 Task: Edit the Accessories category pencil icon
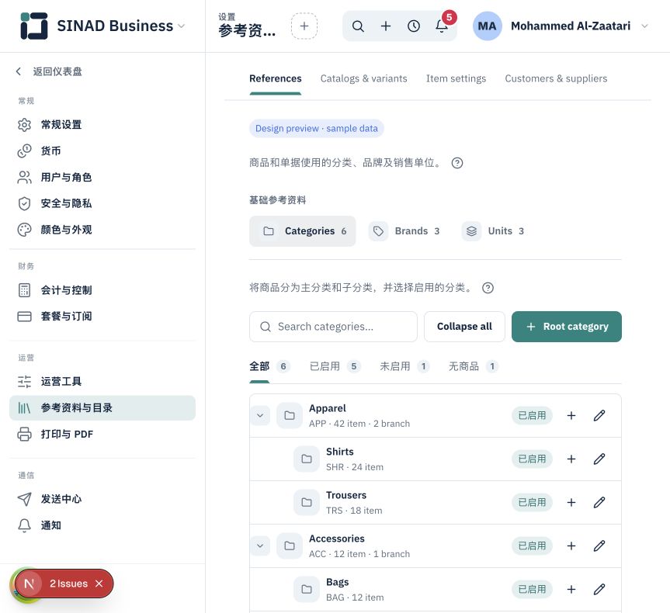coord(599,546)
